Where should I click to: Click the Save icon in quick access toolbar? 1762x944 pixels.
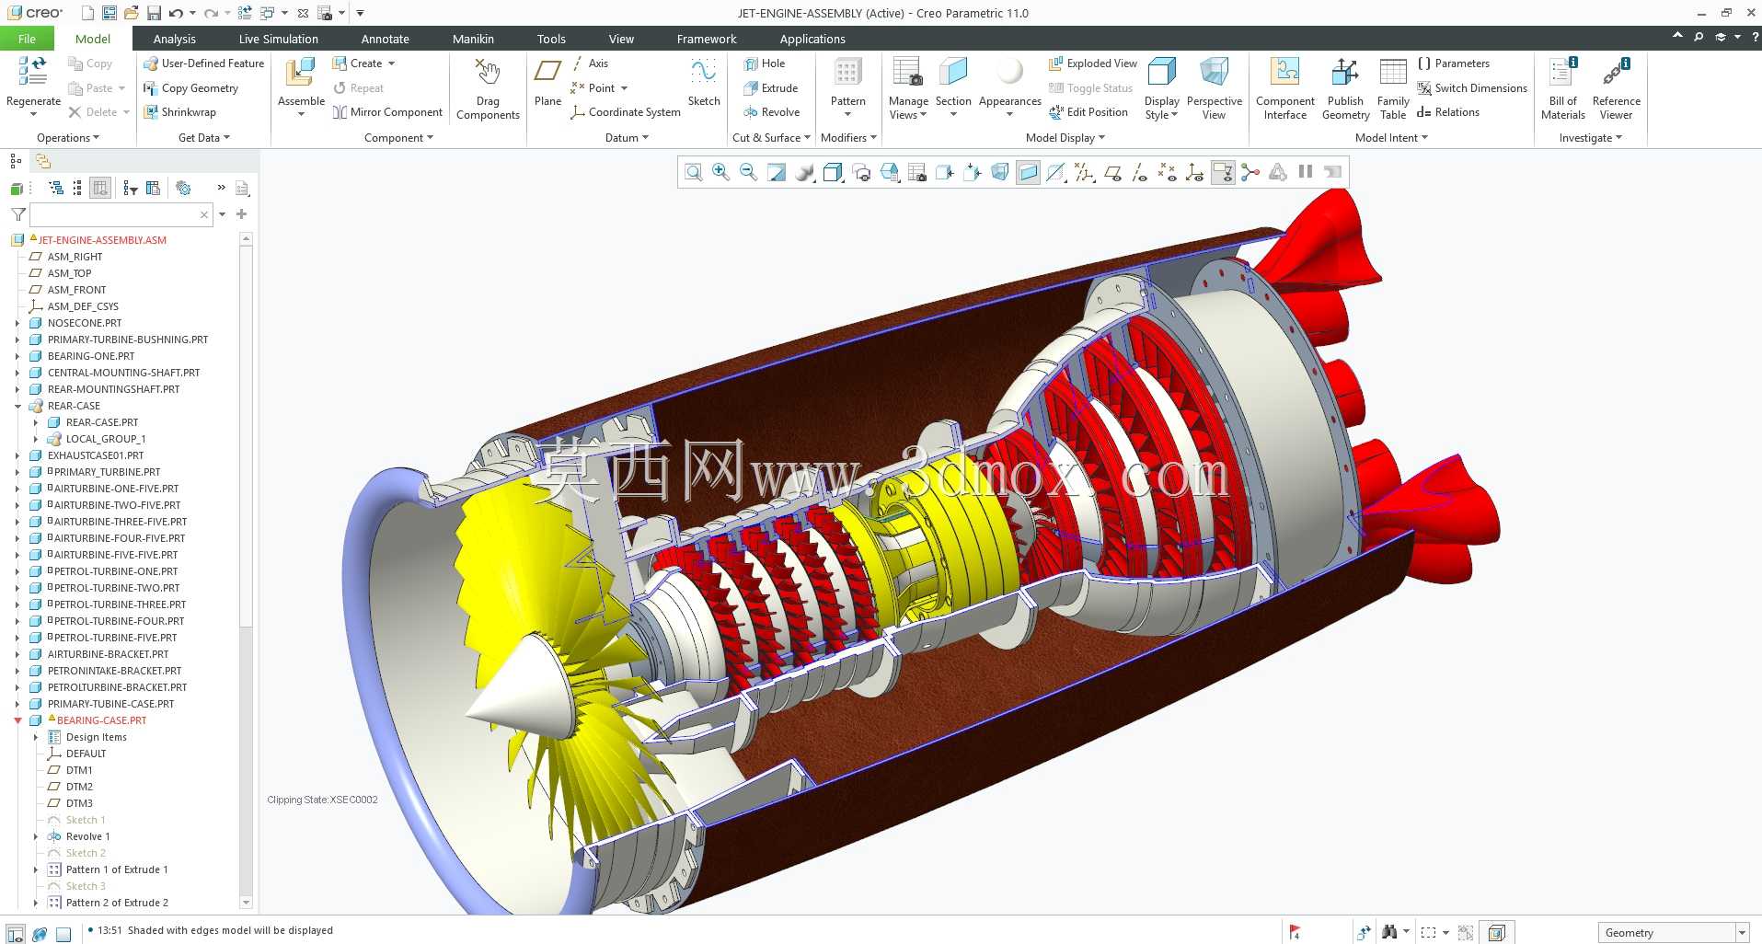[x=154, y=13]
